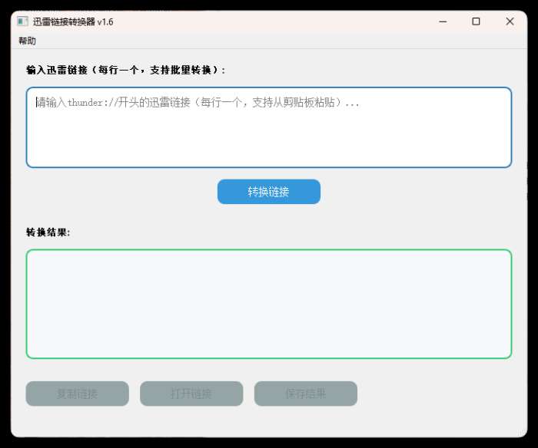538x448 pixels.
Task: Click inside the conversion results box
Action: (x=269, y=304)
